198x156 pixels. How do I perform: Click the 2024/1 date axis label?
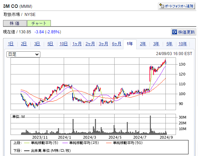(x=64, y=137)
